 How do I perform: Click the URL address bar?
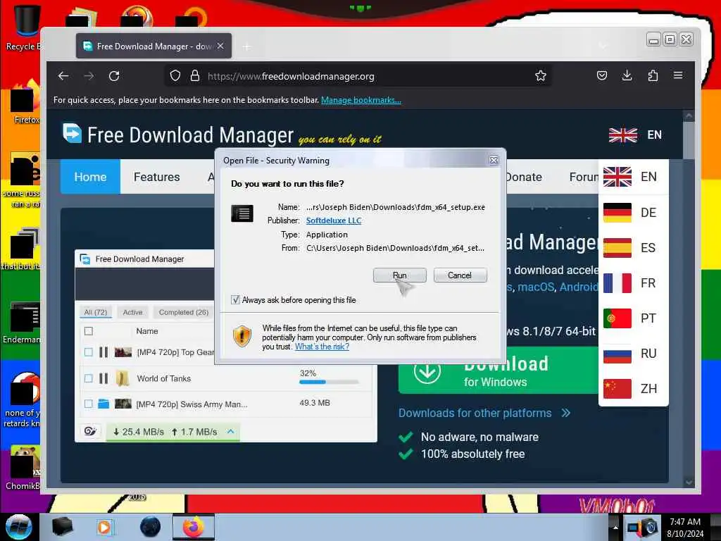click(x=358, y=76)
